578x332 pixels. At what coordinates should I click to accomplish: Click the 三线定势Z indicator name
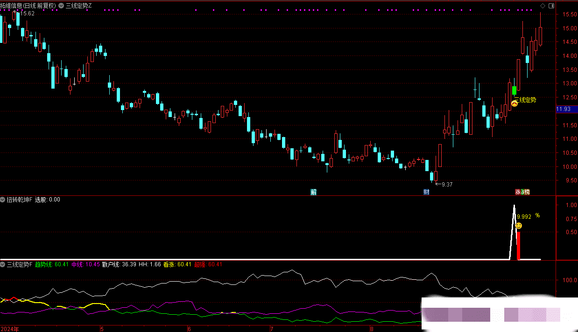[x=79, y=6]
